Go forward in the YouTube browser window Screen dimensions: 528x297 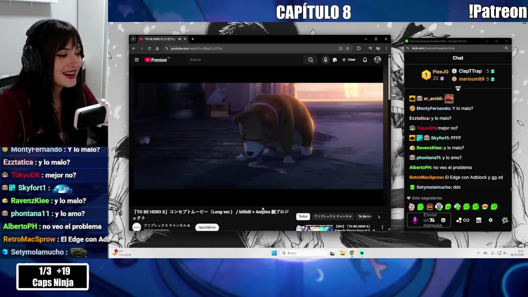coord(141,48)
